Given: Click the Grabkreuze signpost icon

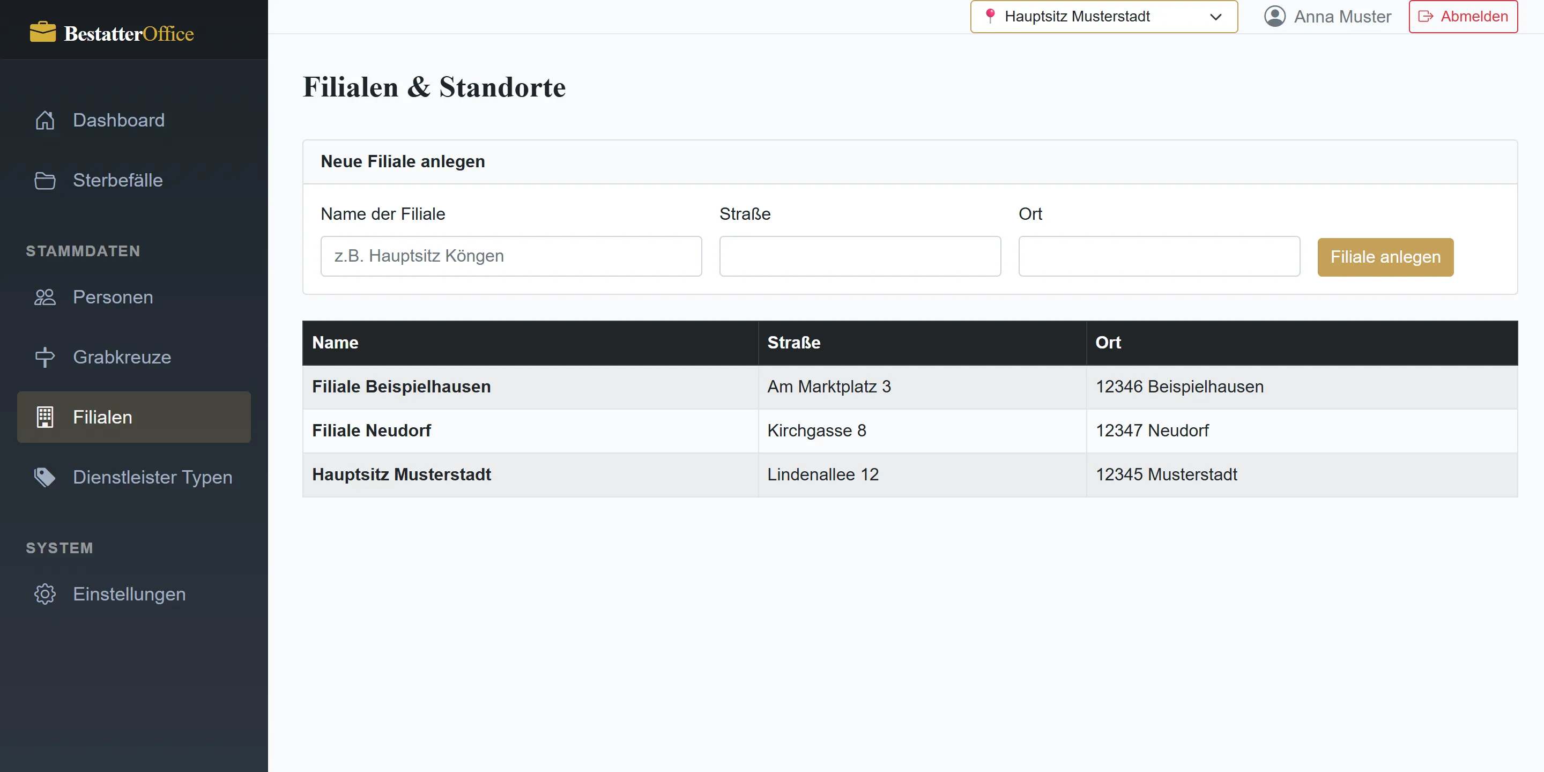Looking at the screenshot, I should tap(45, 357).
